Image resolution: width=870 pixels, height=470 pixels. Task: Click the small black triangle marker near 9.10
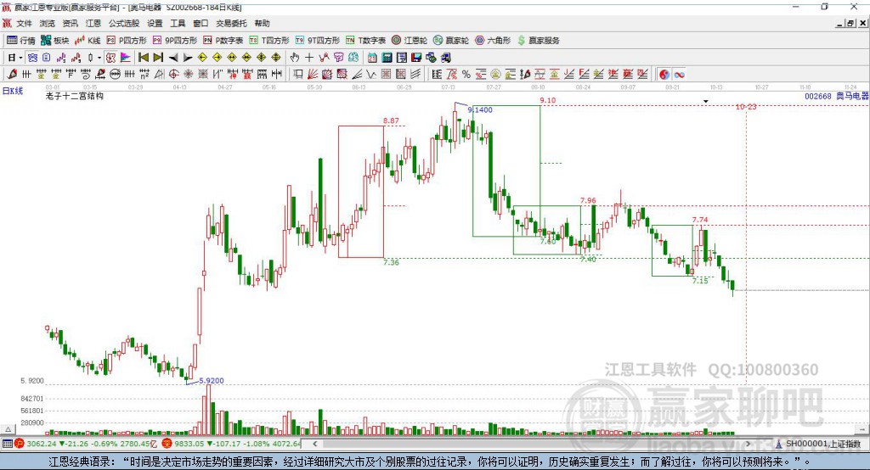point(706,102)
